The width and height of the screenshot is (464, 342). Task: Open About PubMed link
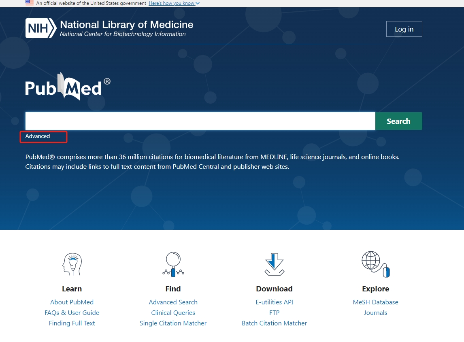tap(72, 302)
